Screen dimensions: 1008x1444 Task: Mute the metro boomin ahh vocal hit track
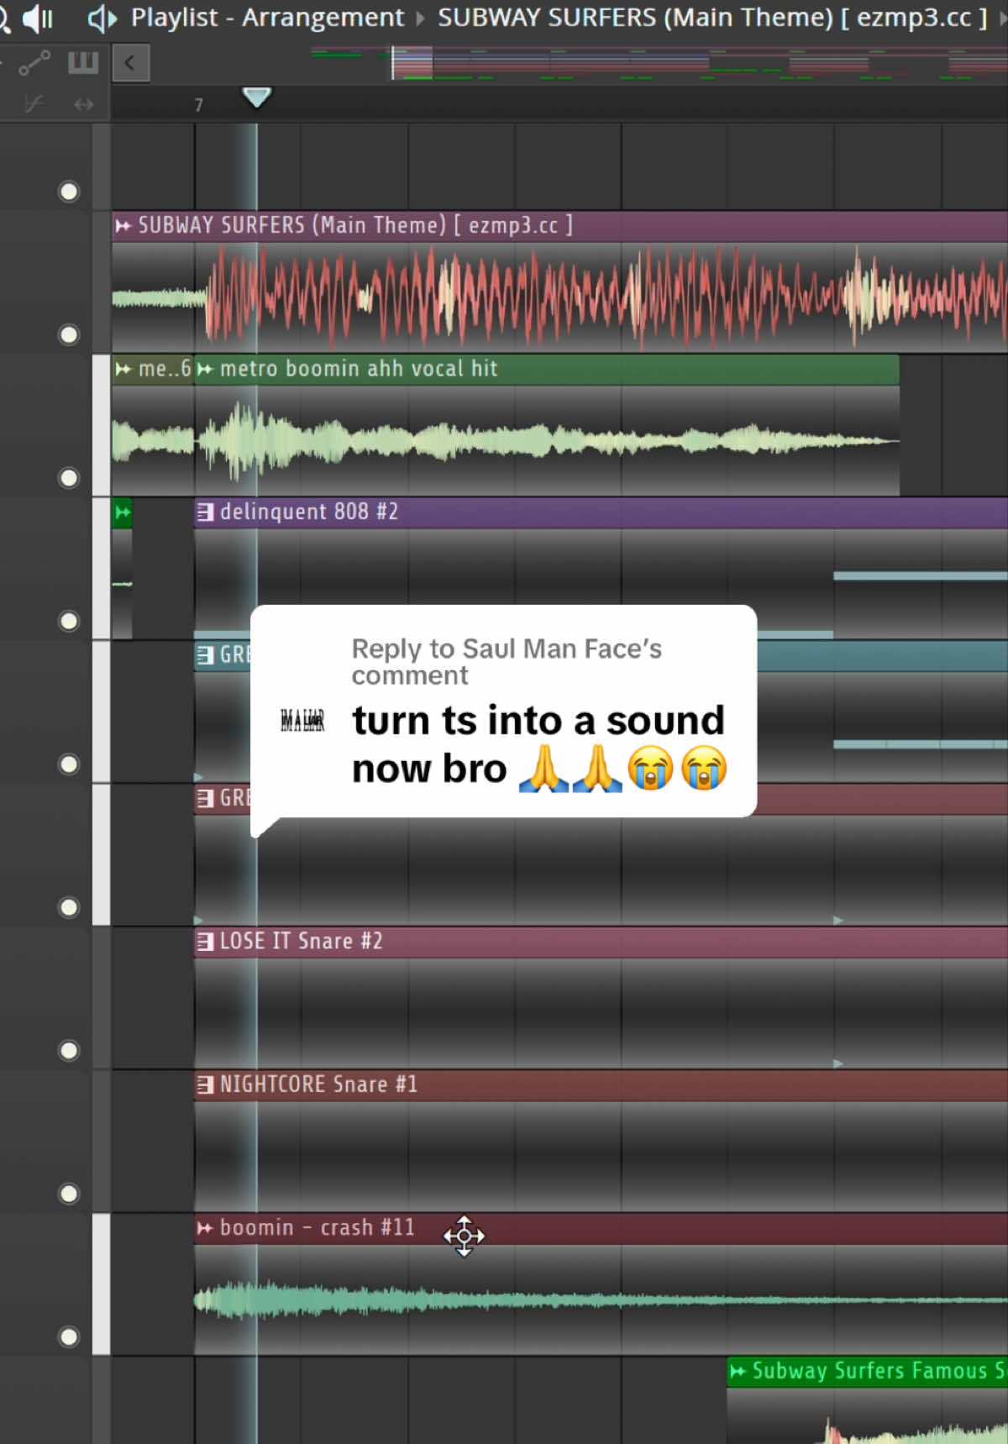click(69, 477)
